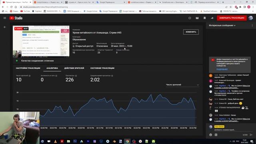
Task: Open the Nightbot bookmark
Action: tap(37, 11)
